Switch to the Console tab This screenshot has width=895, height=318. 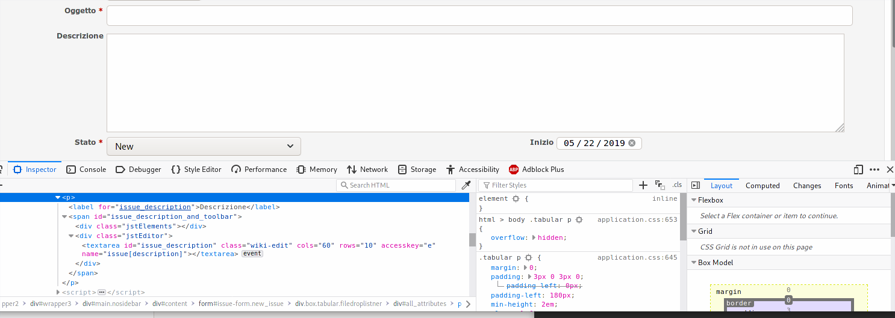click(86, 170)
